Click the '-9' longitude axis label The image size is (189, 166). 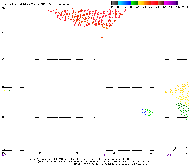coord(76,153)
